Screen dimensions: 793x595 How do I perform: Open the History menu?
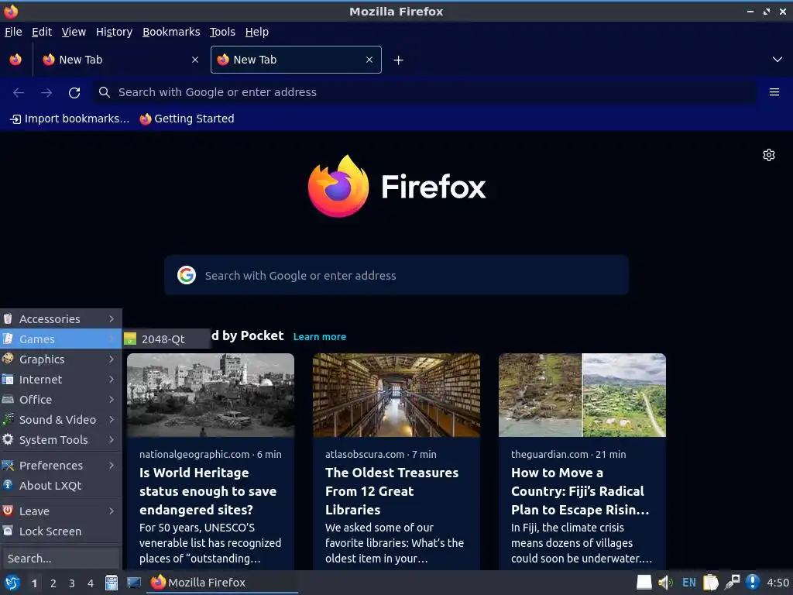click(x=115, y=32)
